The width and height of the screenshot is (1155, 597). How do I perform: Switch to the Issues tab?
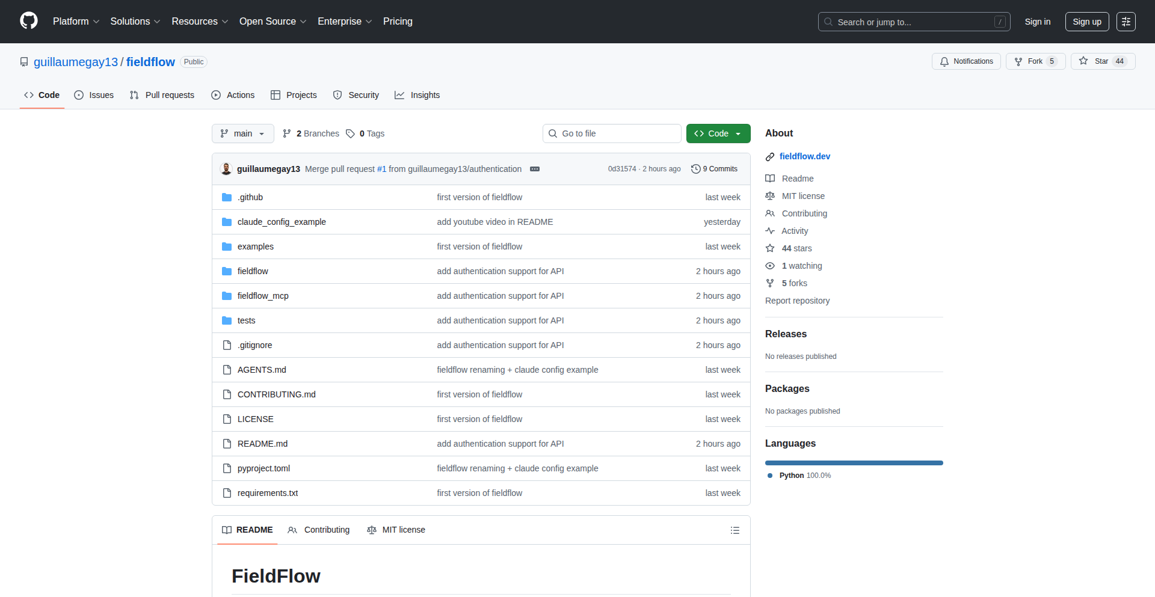coord(94,95)
